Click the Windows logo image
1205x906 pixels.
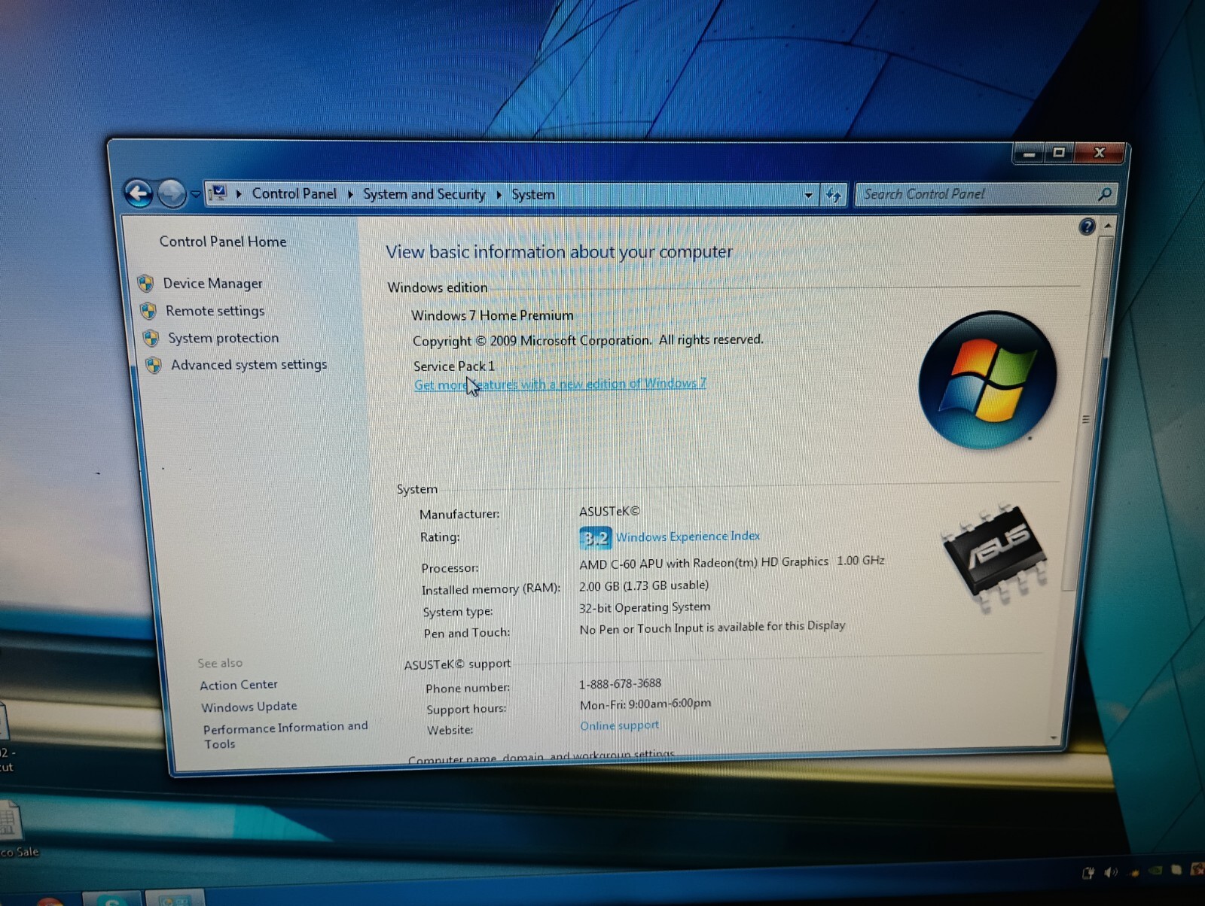(x=987, y=380)
